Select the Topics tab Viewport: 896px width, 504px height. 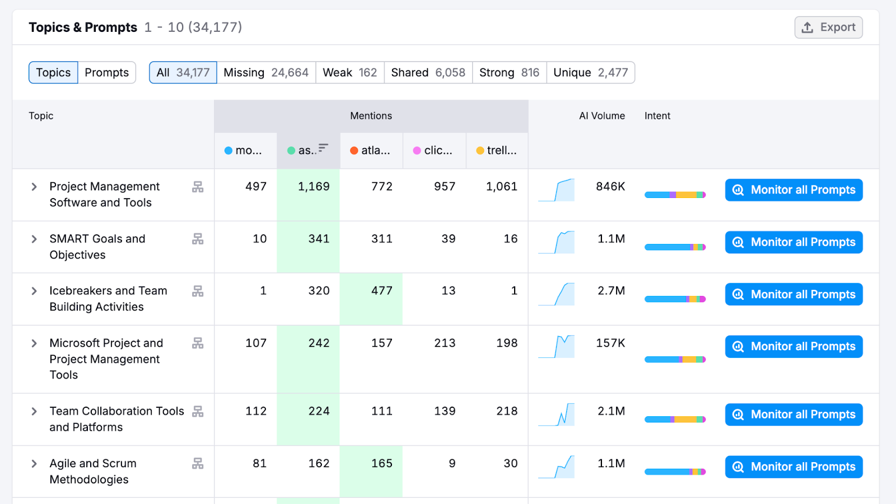(x=53, y=72)
